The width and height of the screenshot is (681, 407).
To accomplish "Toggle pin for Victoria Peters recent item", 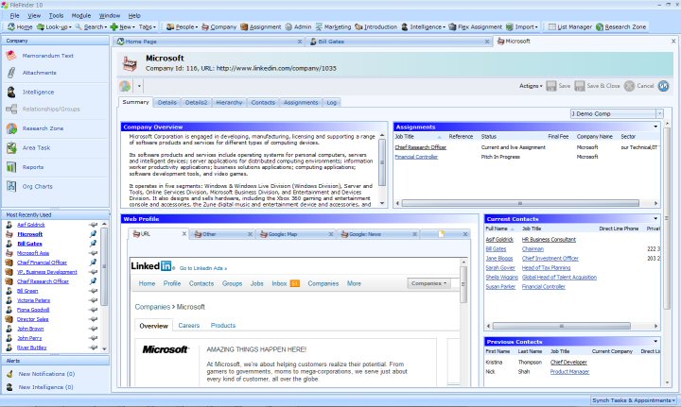I will (93, 300).
